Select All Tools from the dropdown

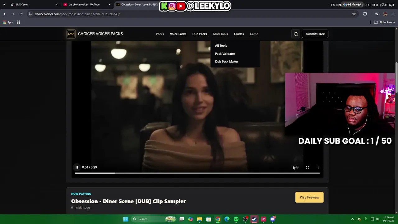click(221, 45)
